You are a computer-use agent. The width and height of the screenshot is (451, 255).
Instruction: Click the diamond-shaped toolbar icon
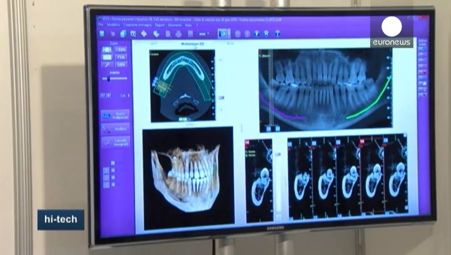click(144, 34)
